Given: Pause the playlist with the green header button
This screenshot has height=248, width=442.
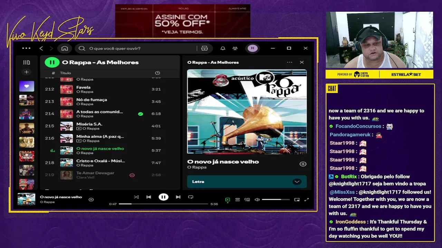Looking at the screenshot, I should pos(52,62).
